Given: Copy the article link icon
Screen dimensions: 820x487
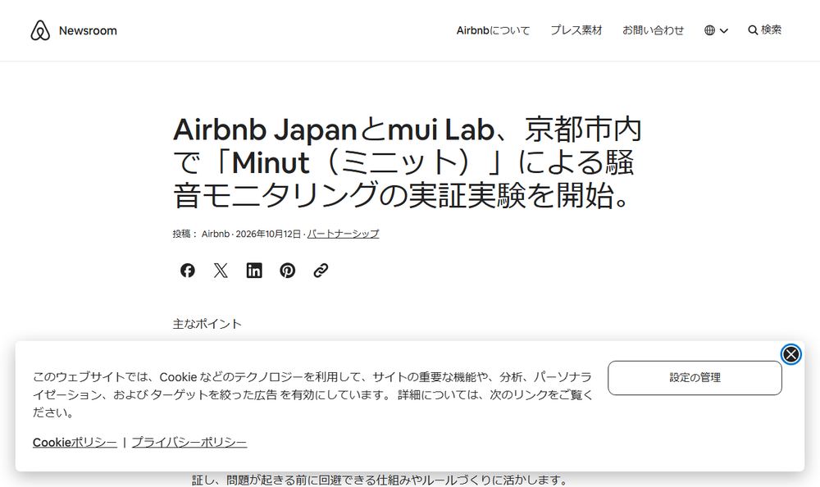Looking at the screenshot, I should (x=321, y=271).
